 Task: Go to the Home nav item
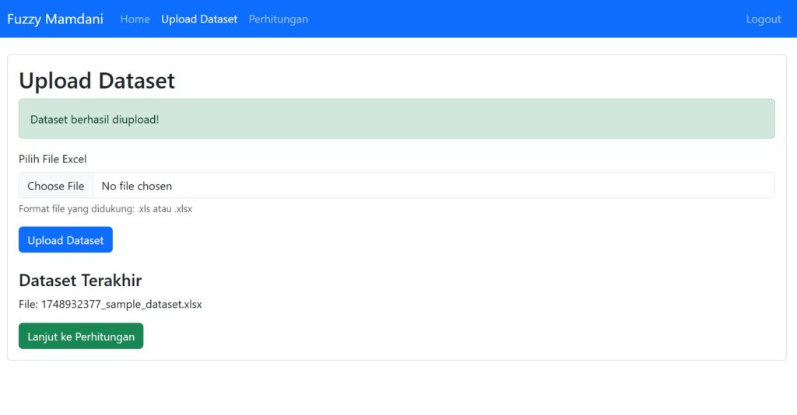click(135, 19)
